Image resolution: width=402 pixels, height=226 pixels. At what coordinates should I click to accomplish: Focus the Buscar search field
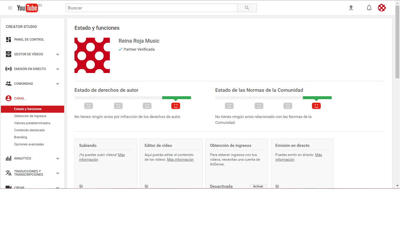tap(151, 8)
